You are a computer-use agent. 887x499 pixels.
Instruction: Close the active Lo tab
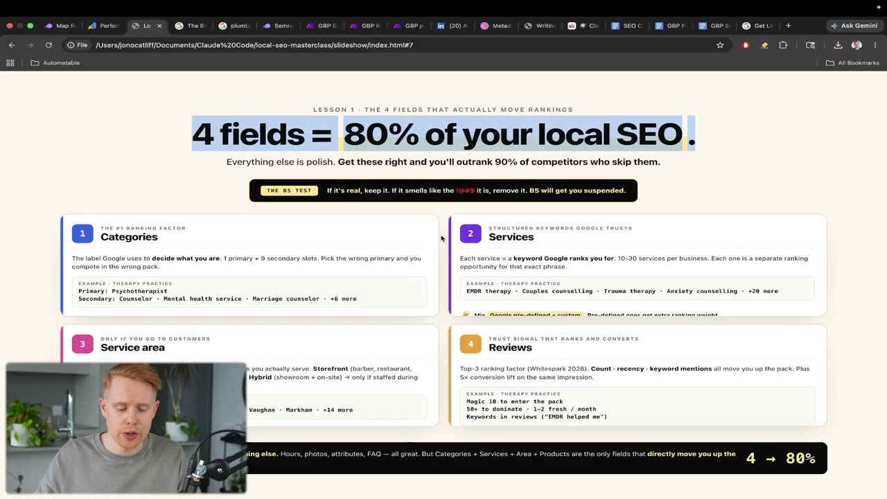point(159,26)
